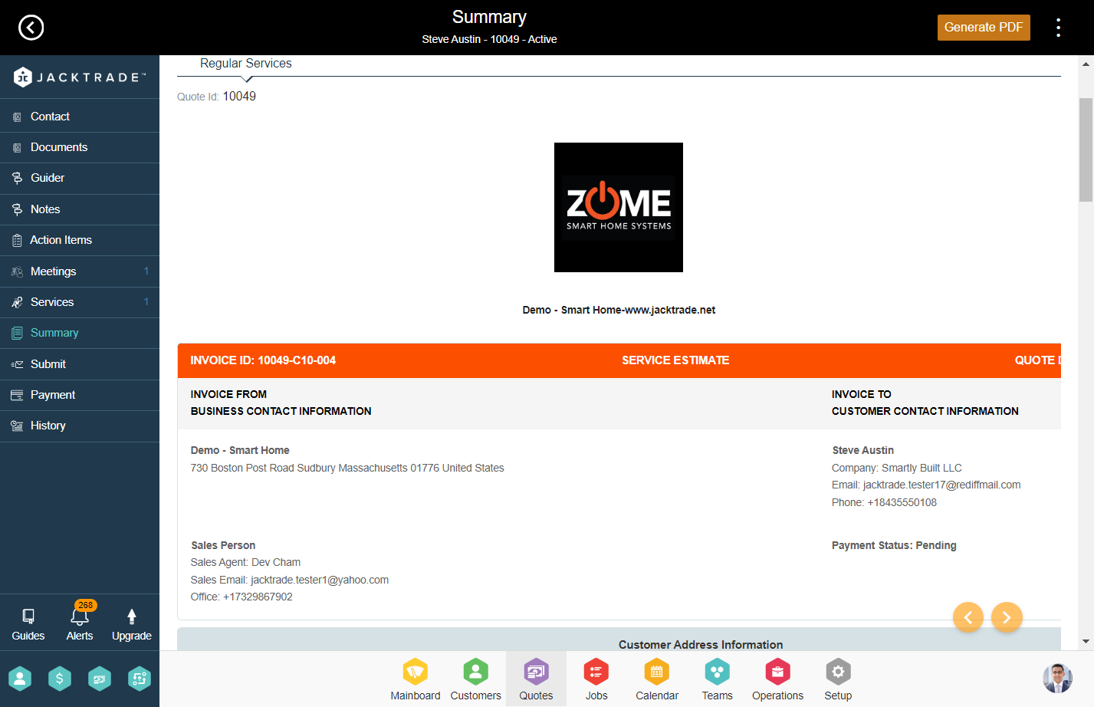
Task: Click the SERVICE ESTIMATE heading
Action: (675, 360)
